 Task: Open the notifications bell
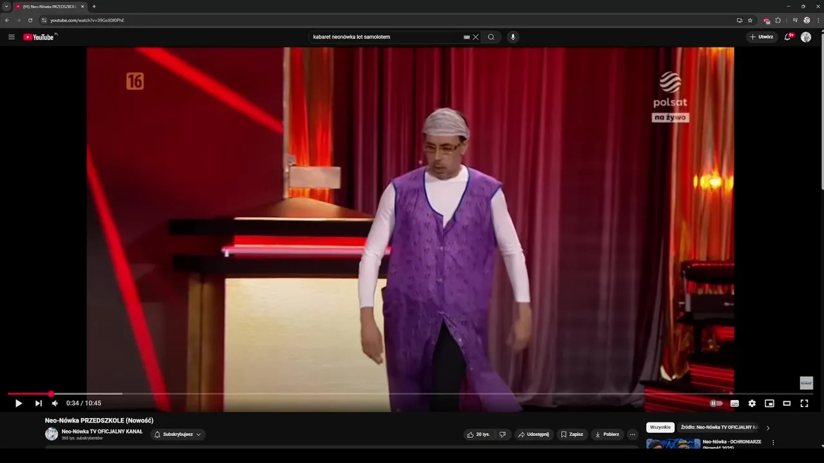(x=787, y=37)
